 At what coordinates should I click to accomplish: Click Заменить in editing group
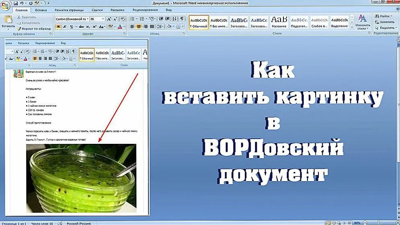click(x=384, y=22)
